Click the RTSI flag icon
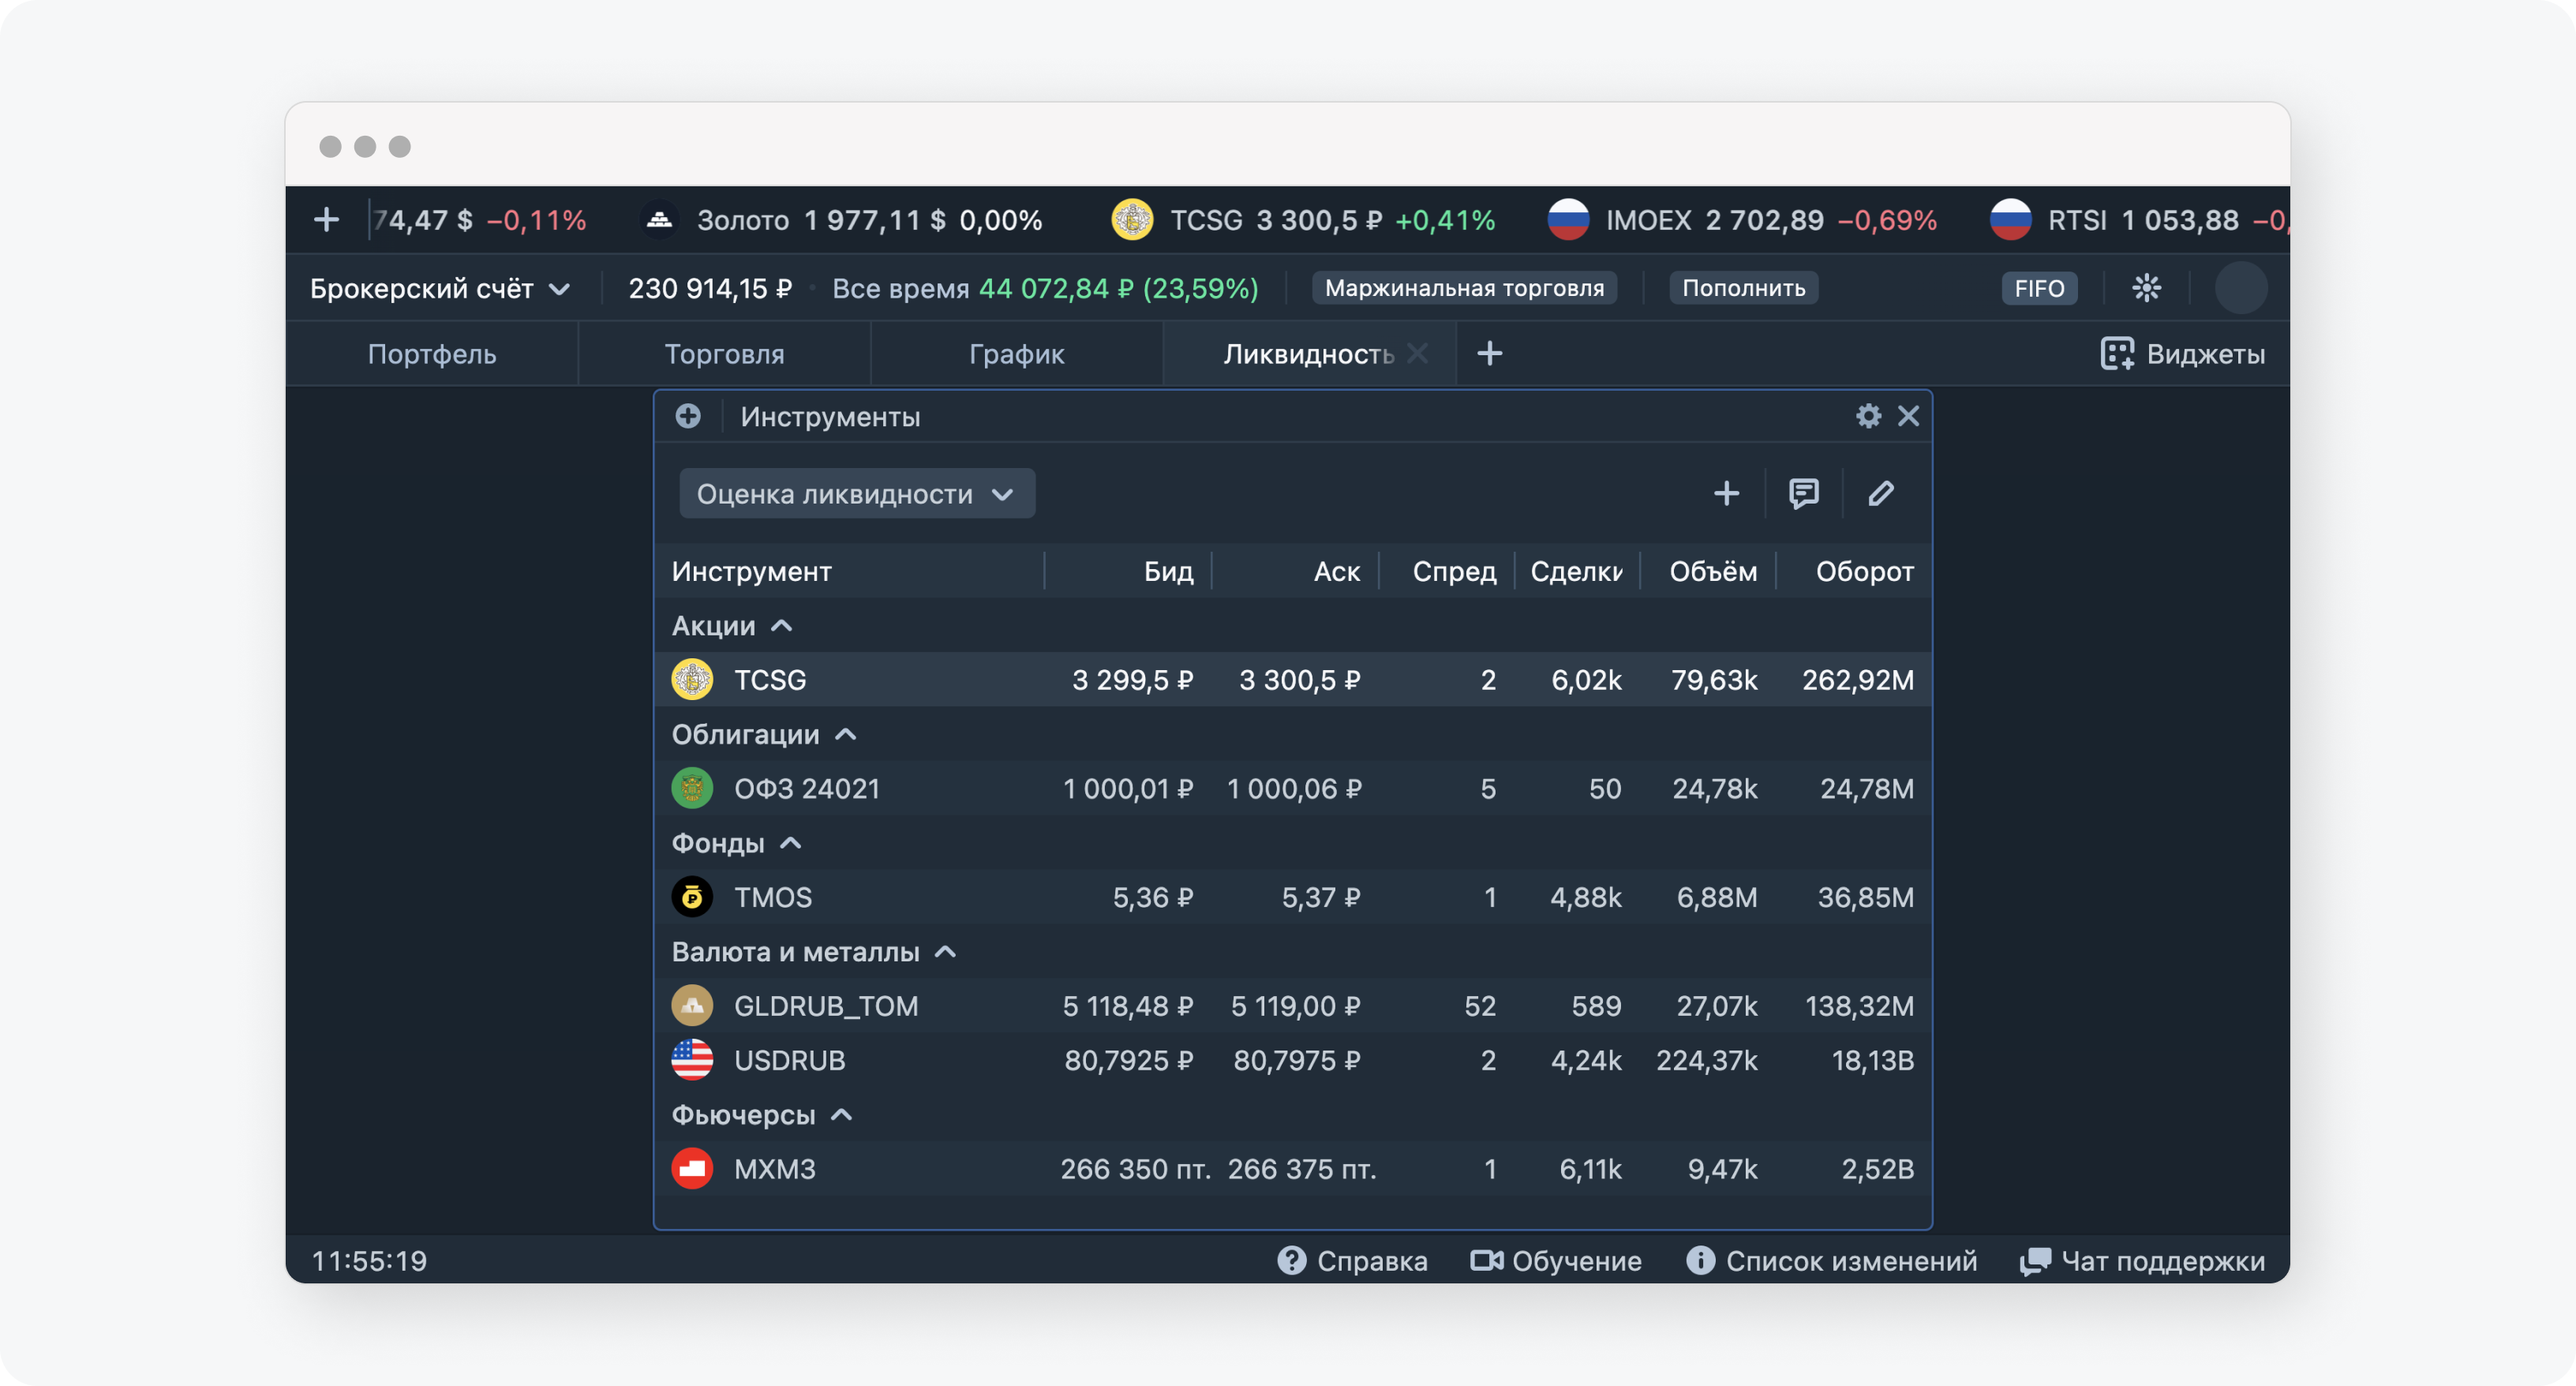 point(2010,220)
